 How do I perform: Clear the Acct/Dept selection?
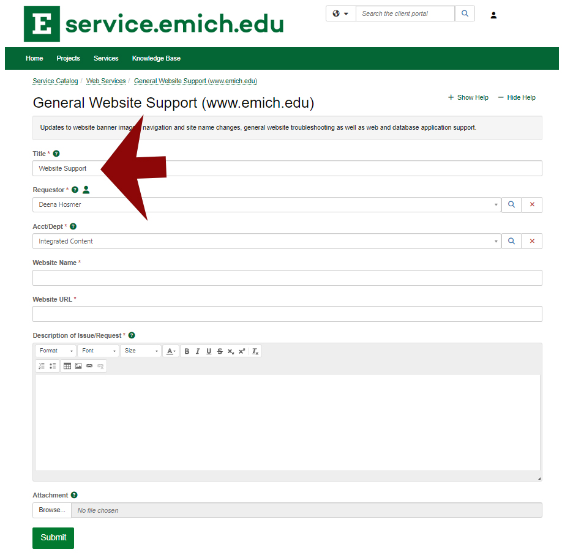pyautogui.click(x=532, y=241)
